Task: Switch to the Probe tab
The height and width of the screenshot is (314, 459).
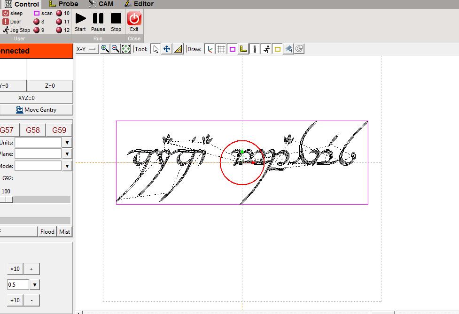Action: 63,4
